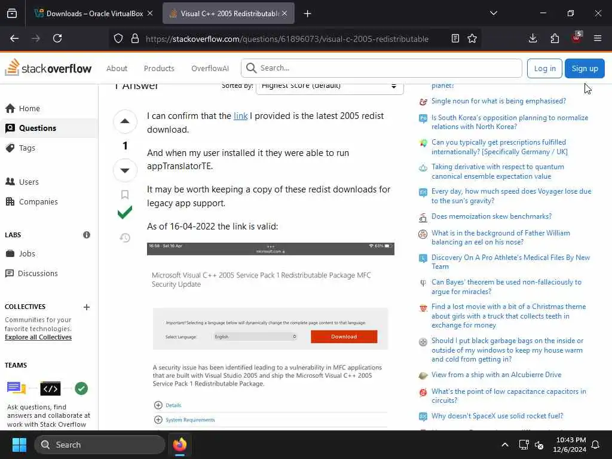
Task: Bookmark the answer
Action: (125, 194)
